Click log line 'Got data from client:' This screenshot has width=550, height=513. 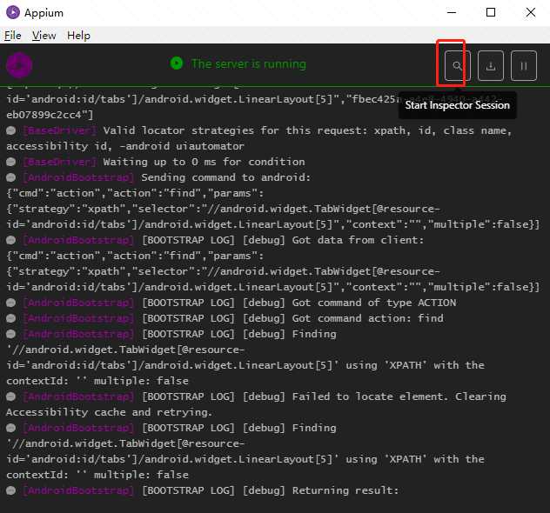click(358, 240)
